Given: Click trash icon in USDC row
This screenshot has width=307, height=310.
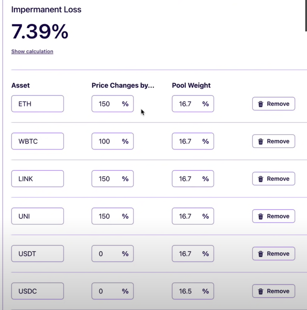Looking at the screenshot, I should pyautogui.click(x=260, y=292).
